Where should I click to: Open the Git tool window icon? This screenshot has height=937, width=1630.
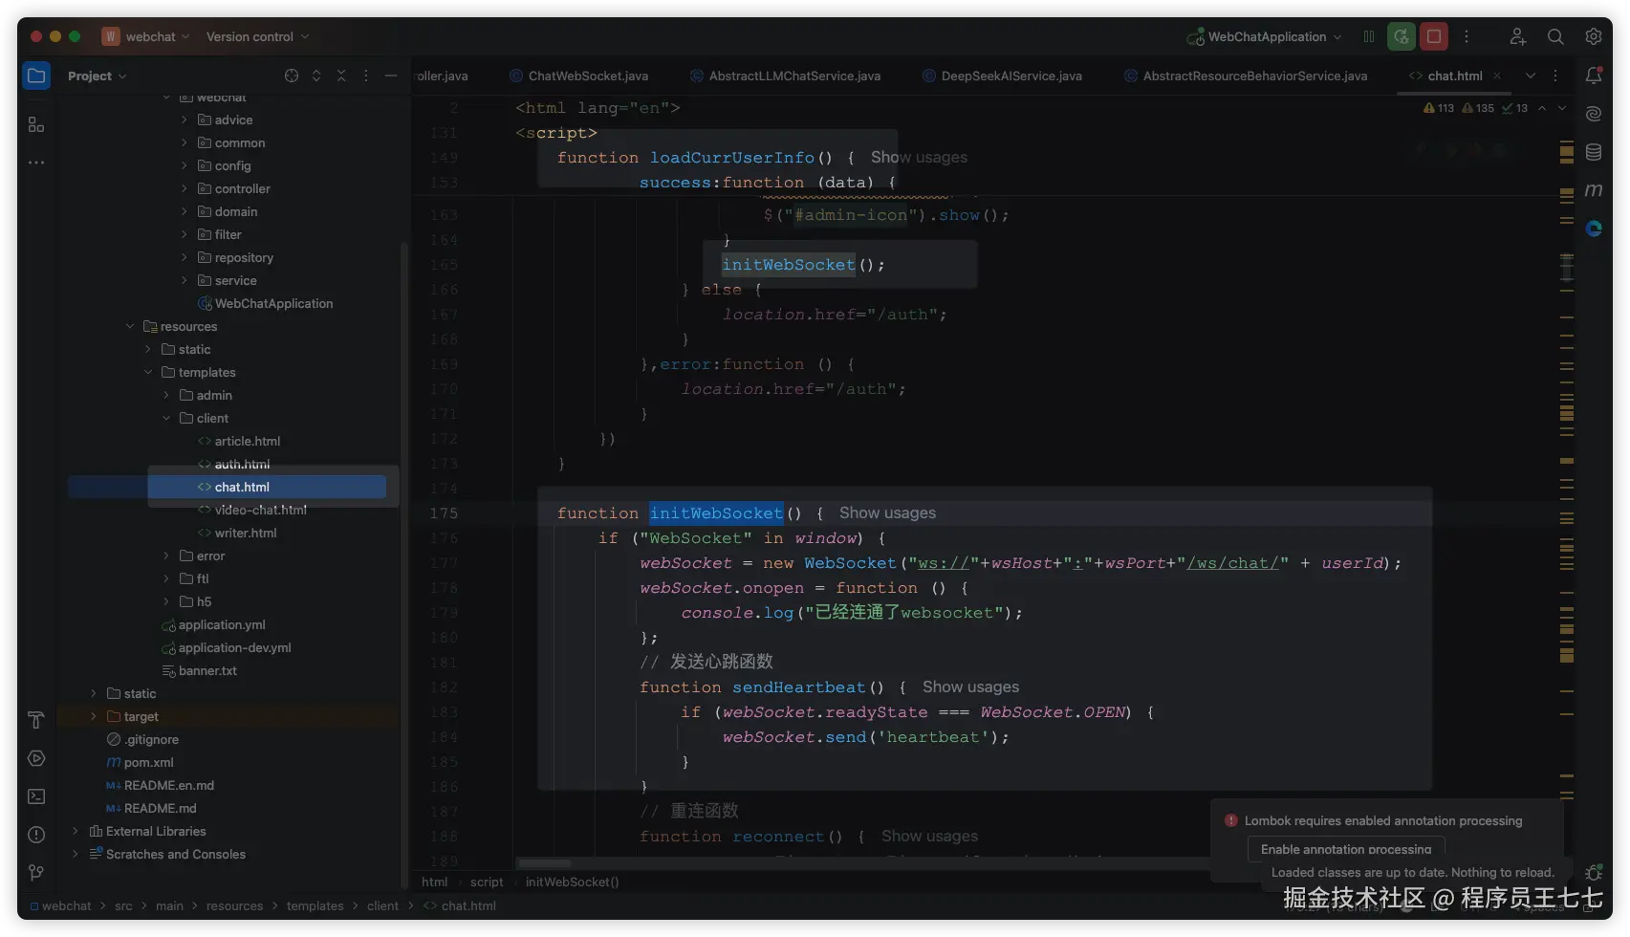pos(36,873)
